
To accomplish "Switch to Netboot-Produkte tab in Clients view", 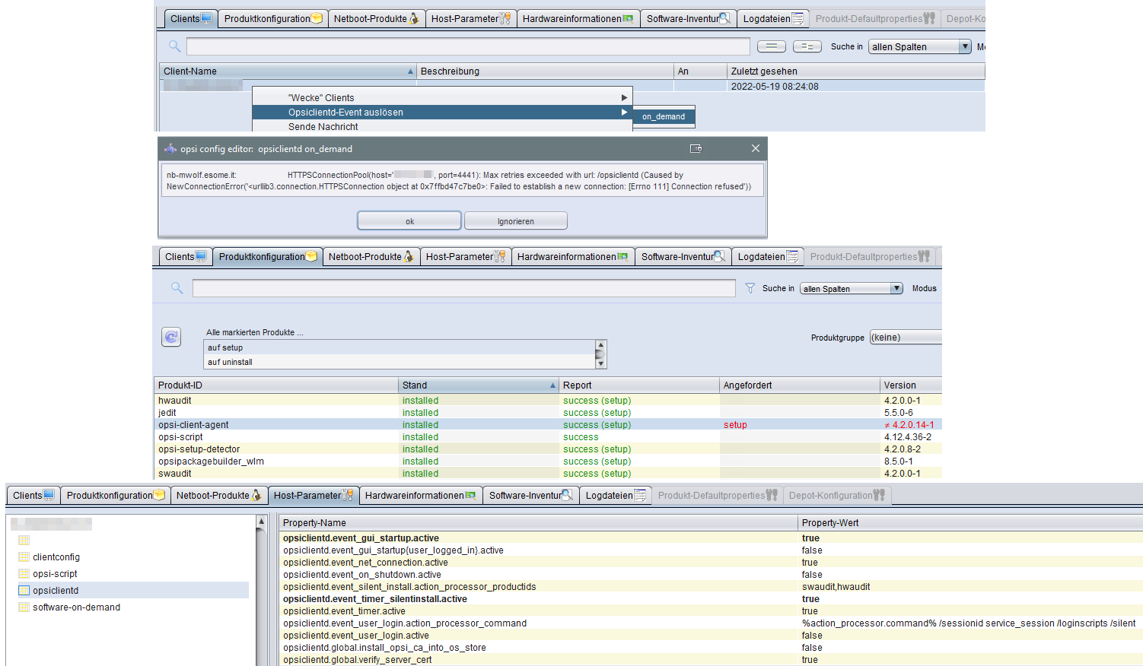I will (376, 18).
